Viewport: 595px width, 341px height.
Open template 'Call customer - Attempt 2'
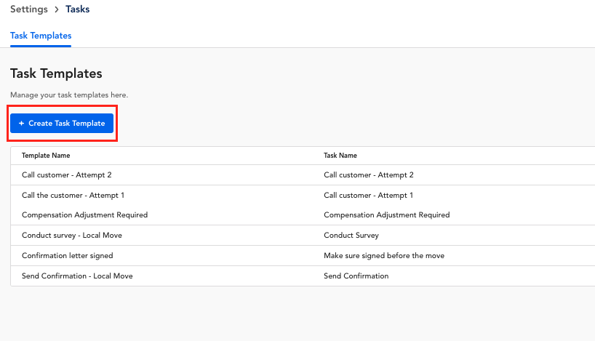67,174
